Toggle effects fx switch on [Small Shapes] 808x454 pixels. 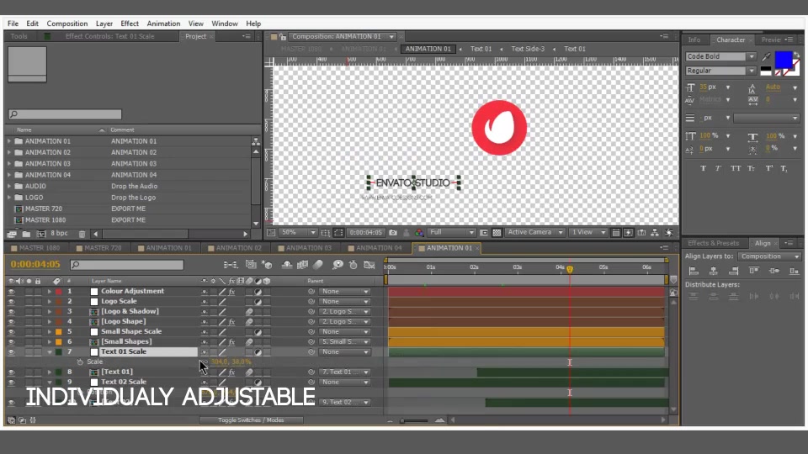point(232,342)
